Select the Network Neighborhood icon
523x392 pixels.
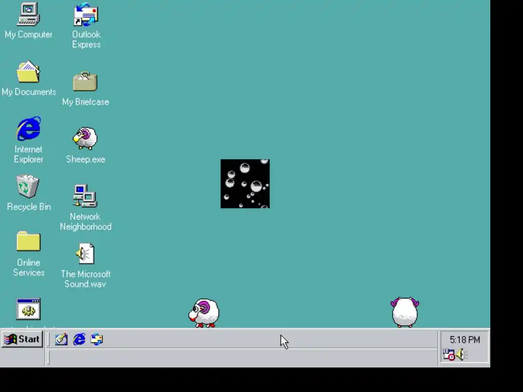(x=85, y=196)
